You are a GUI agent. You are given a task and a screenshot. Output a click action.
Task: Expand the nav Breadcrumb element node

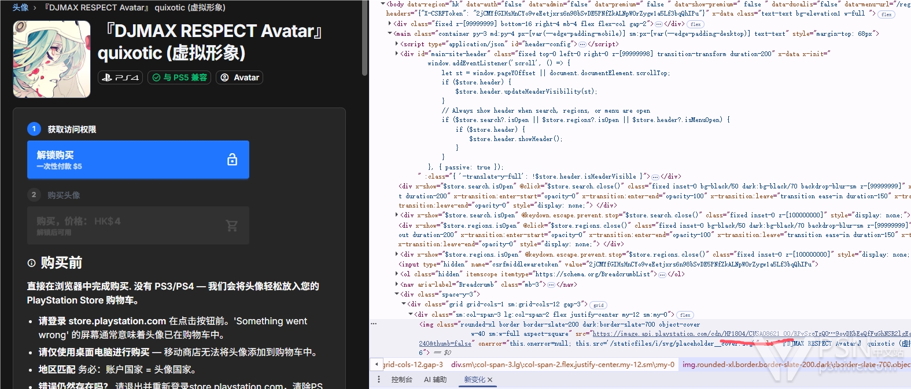397,284
